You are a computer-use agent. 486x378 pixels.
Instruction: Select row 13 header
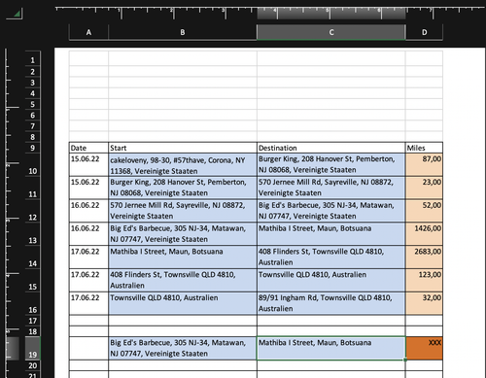[x=32, y=234]
